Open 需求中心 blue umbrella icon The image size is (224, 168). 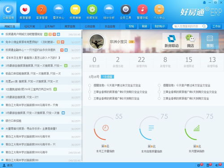click(x=59, y=10)
